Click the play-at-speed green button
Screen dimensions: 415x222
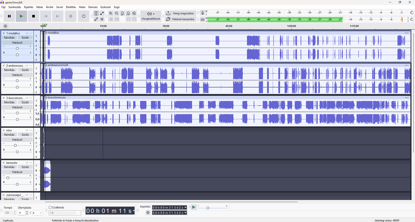coord(194,207)
